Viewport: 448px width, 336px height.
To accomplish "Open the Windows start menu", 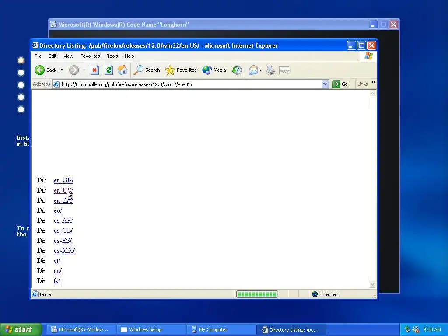I will click(21, 329).
